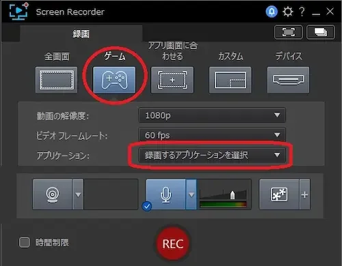The width and height of the screenshot is (342, 266).
Task: Select the 全画面 full screen recording mode
Action: coord(56,80)
